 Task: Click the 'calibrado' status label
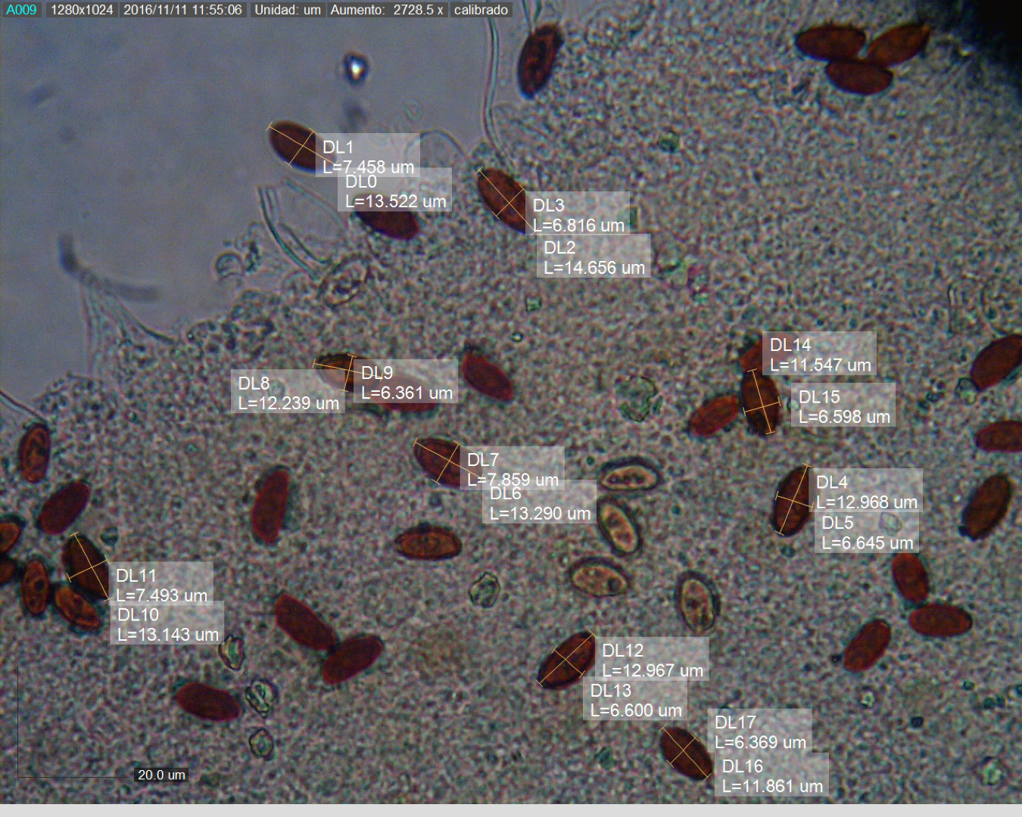pos(481,10)
